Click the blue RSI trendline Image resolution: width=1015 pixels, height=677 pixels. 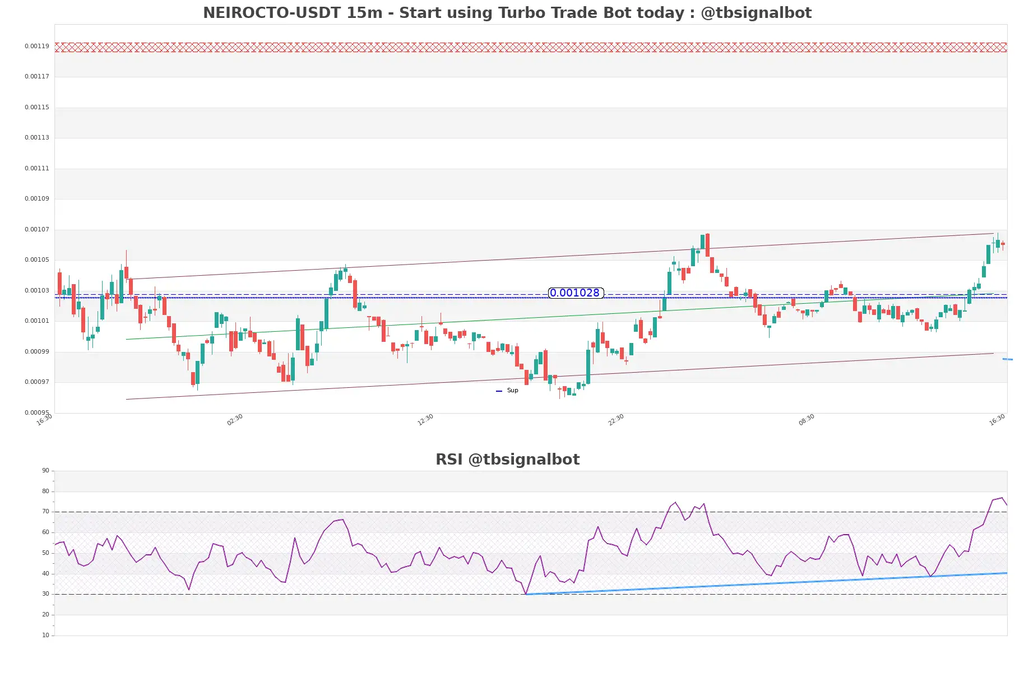point(766,584)
